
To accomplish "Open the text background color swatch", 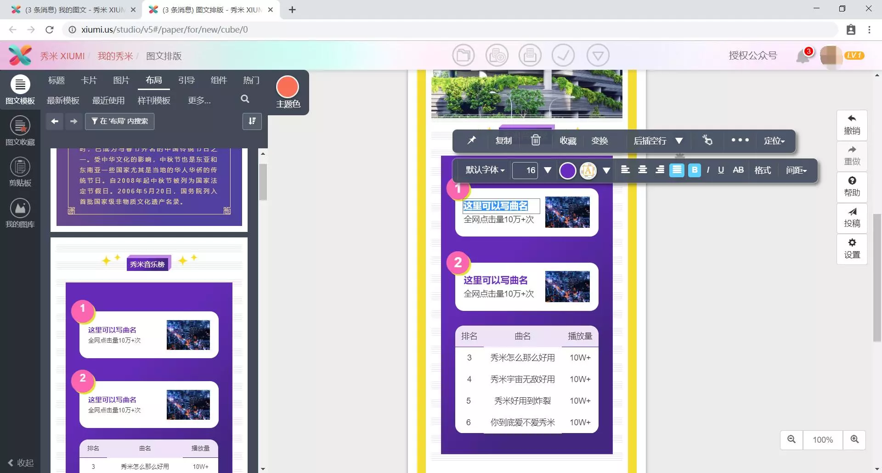I will (x=588, y=170).
